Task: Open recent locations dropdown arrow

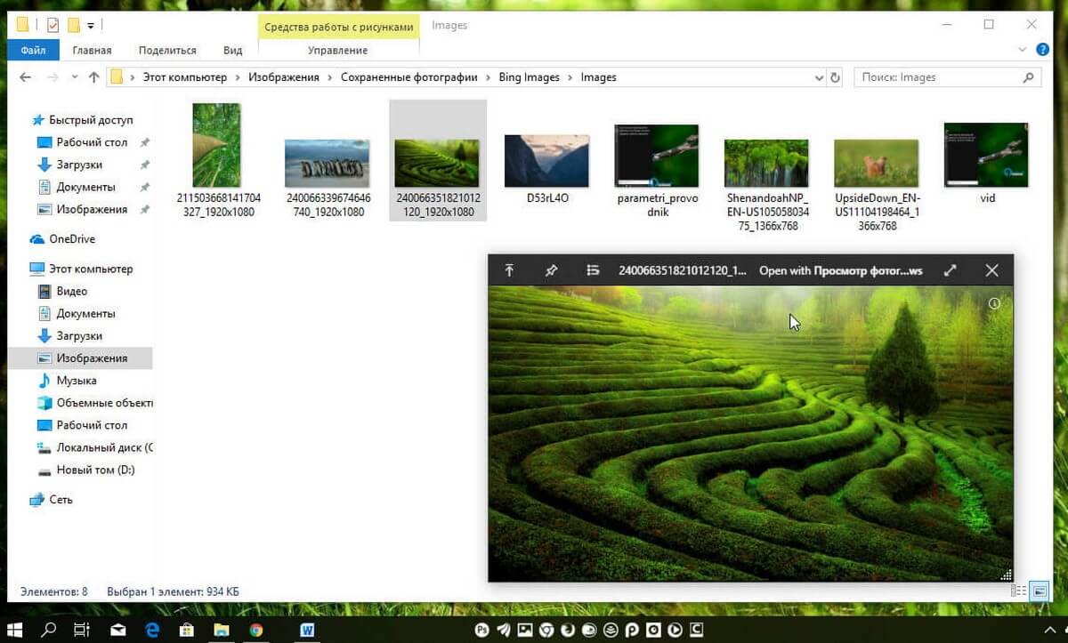Action: coord(74,78)
